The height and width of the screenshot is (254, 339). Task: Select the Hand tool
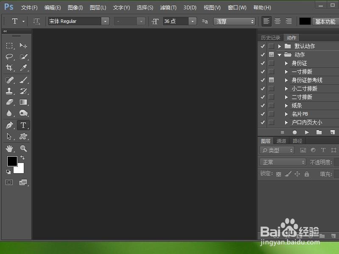(9, 149)
